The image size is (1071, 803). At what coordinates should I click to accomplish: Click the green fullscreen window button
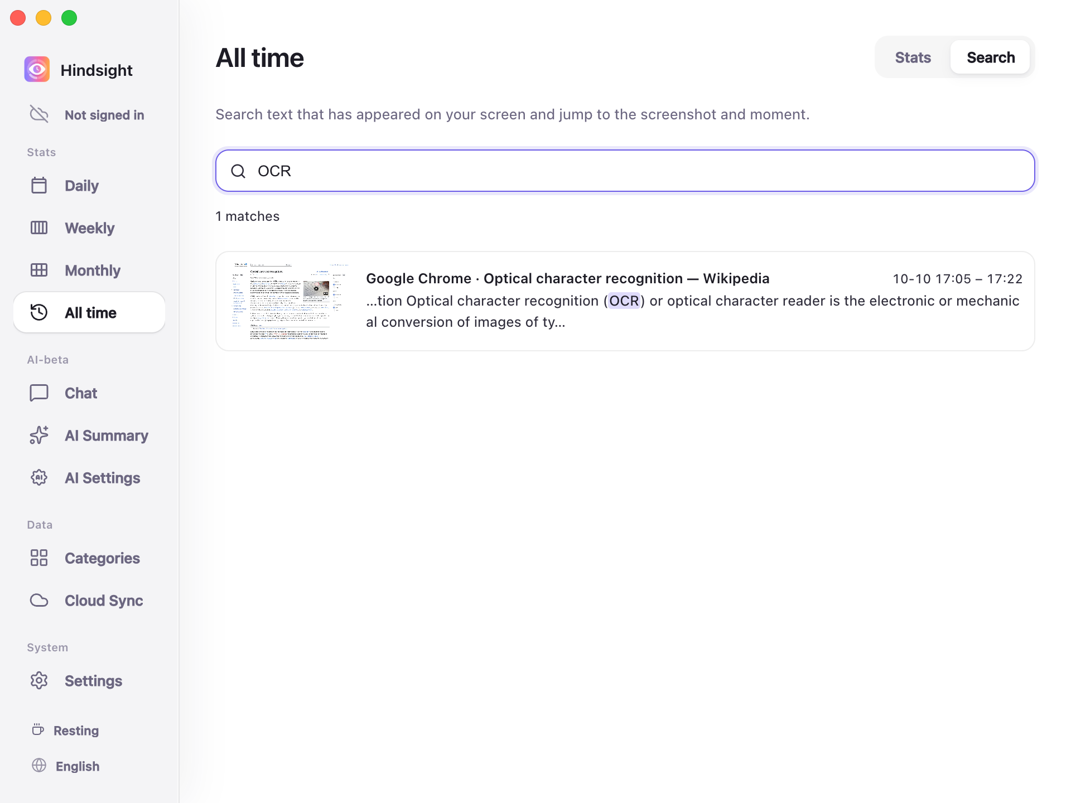click(69, 18)
